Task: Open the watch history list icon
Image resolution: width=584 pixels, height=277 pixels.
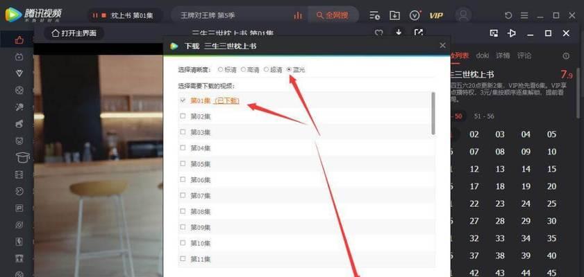Action: pos(374,15)
